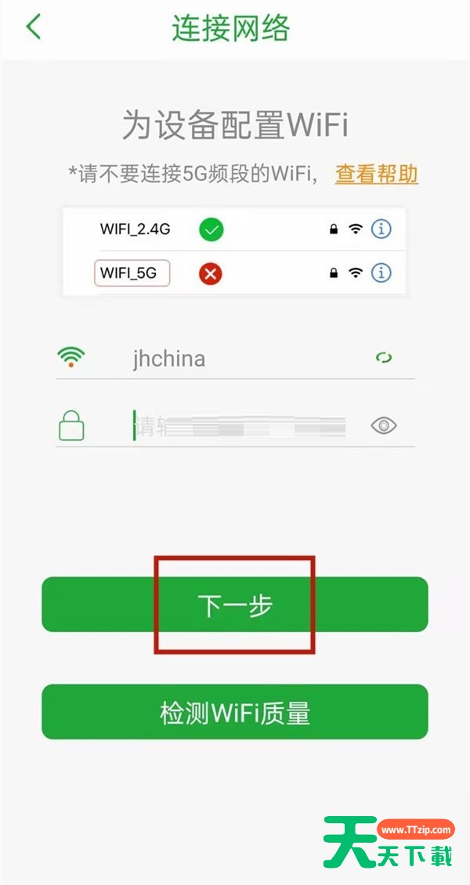Switch WiFi network with the green refresh icon
Viewport: 470px width, 885px height.
385,358
